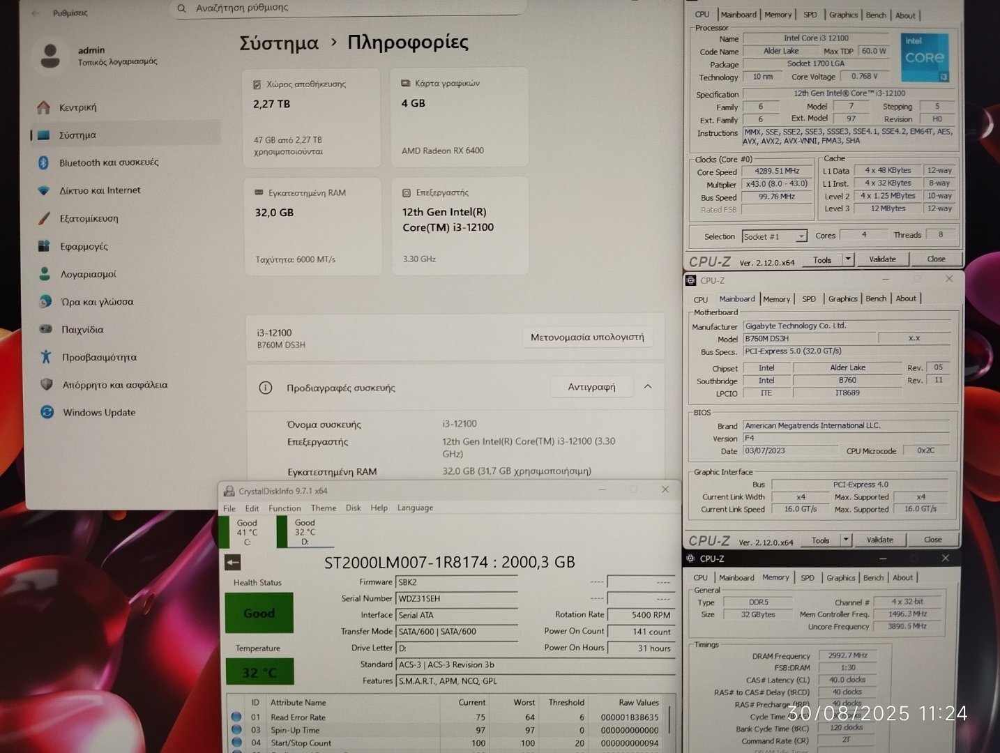Open the Δίκτυο και Internet wifi icon
1000x753 pixels.
44,190
